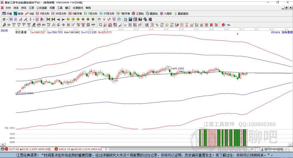This screenshot has width=293, height=158.
Task: Open the 帮助 menu
Action: pyautogui.click(x=88, y=8)
